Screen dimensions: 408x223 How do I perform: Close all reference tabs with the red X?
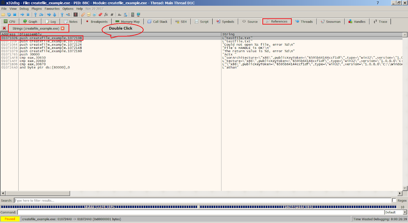pos(4,28)
